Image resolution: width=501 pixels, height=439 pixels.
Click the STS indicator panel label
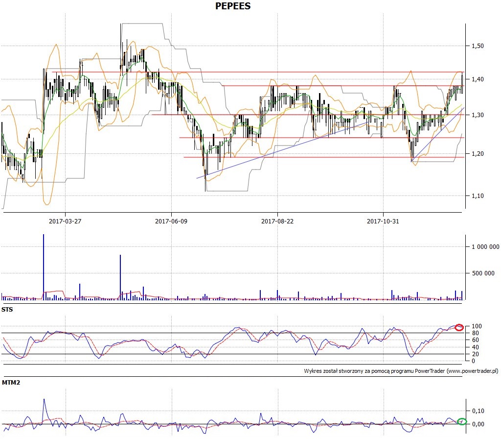(x=7, y=310)
